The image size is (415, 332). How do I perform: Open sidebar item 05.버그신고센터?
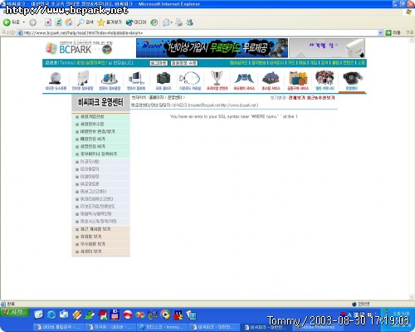click(x=93, y=192)
